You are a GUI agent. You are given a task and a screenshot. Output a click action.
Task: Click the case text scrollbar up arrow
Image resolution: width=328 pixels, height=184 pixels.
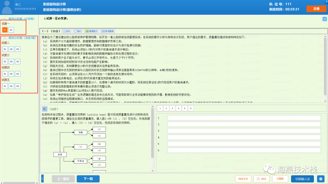point(325,36)
